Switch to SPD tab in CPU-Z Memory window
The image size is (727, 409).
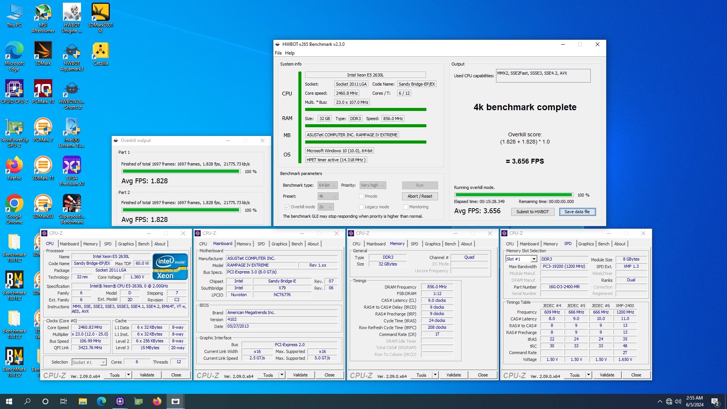(x=414, y=244)
